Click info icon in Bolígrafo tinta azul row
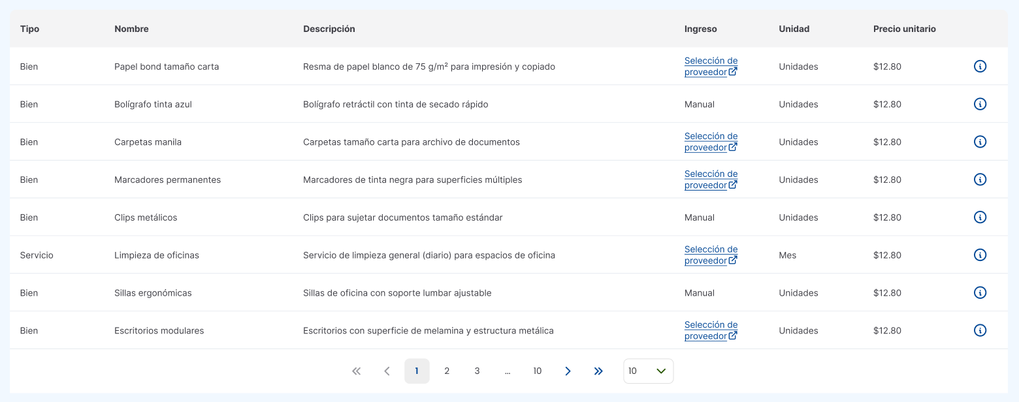 coord(980,104)
